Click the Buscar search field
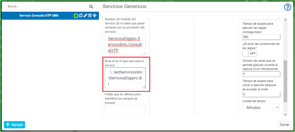The image size is (295, 132). click(x=46, y=7)
